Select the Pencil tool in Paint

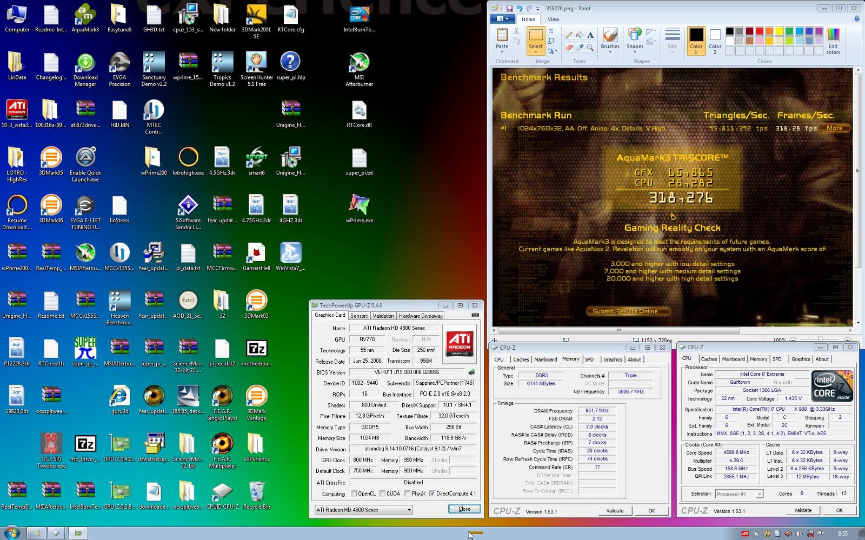[569, 35]
